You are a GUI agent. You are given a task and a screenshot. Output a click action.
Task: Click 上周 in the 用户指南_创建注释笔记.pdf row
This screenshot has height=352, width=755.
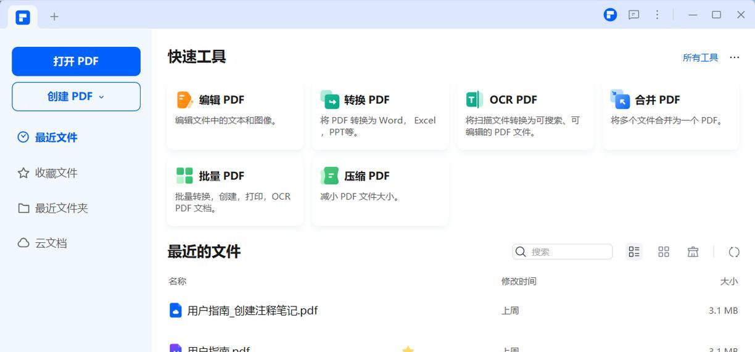[510, 311]
